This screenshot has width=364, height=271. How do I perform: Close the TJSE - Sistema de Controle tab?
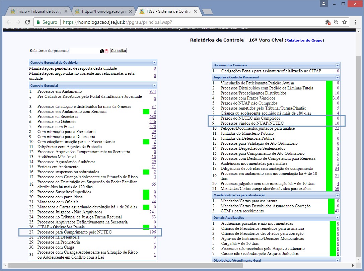(196, 11)
